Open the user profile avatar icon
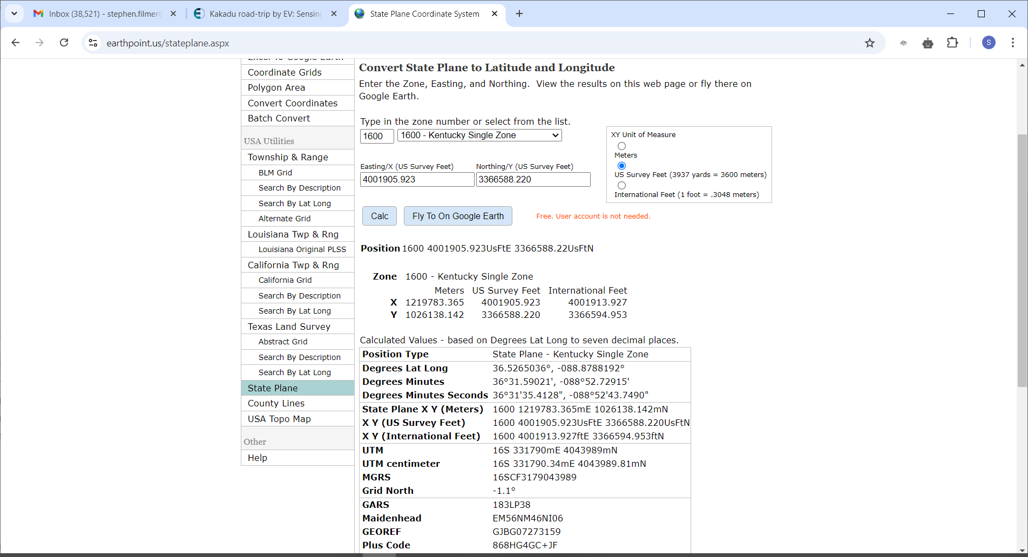 988,43
